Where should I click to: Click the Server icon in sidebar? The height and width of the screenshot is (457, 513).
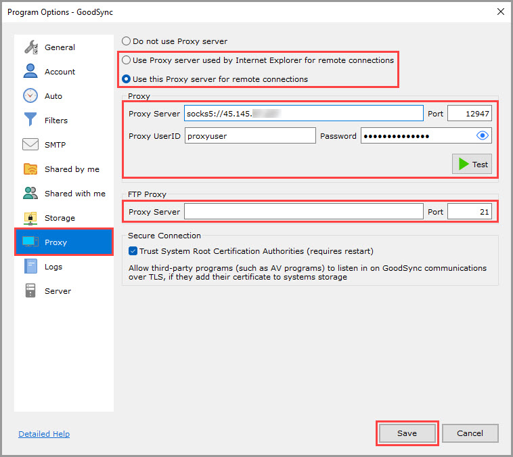coord(30,291)
